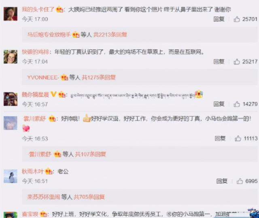The width and height of the screenshot is (259, 218).
Task: Click 回复 on the 16:53 comment
Action: tap(220, 138)
